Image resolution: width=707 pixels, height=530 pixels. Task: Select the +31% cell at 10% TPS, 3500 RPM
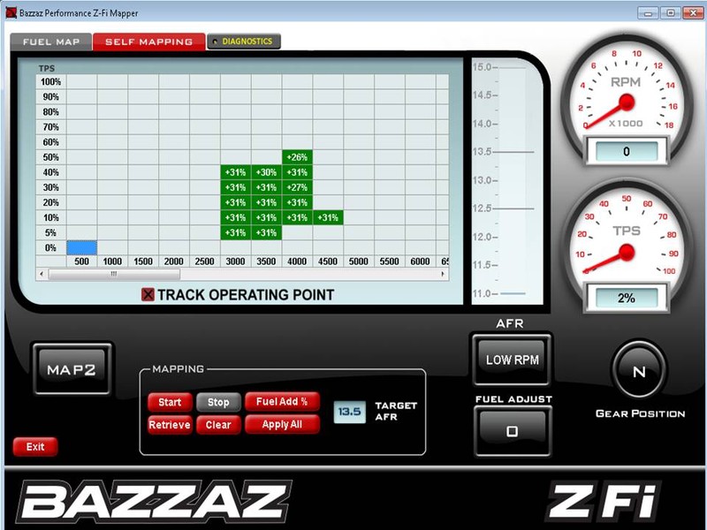(x=267, y=217)
